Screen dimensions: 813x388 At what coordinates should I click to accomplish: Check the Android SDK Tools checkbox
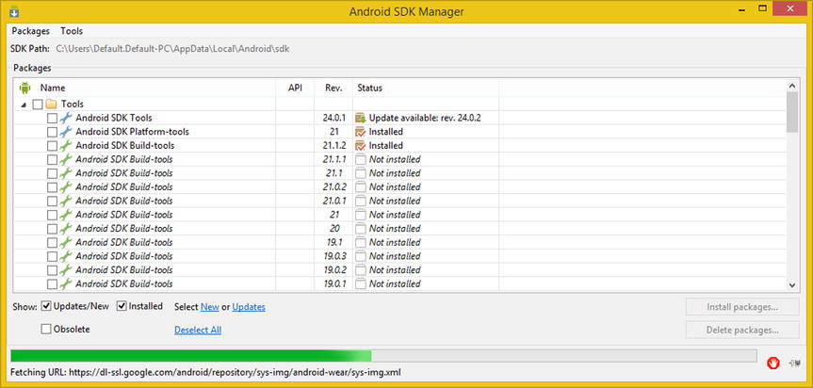(52, 118)
